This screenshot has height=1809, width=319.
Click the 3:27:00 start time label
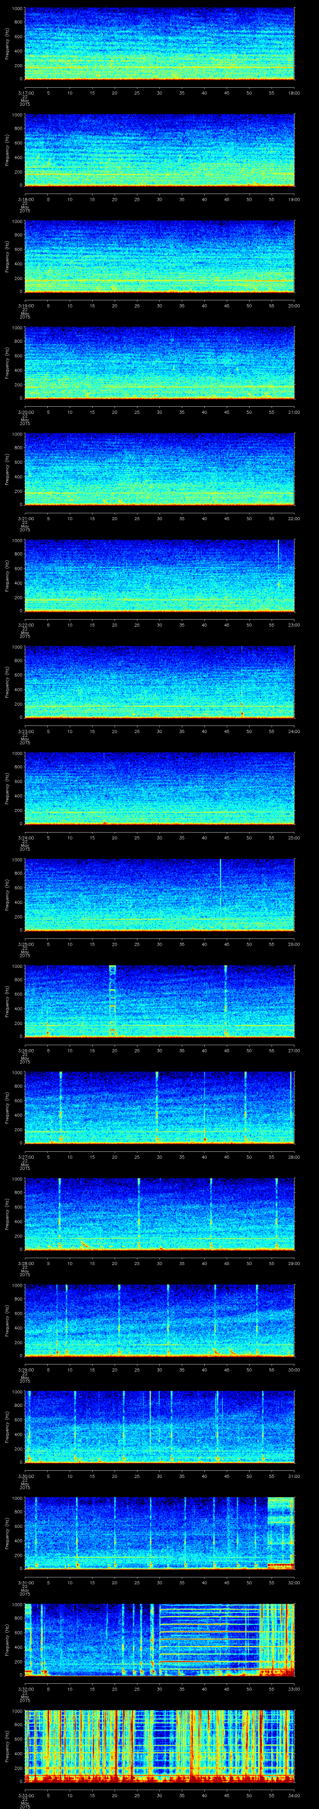point(25,1157)
